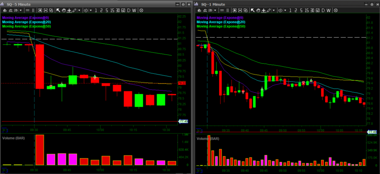This screenshot has height=174, width=380.
Task: Click the horizontal lines icon in 5-minute toolbar
Action: coord(28,11)
